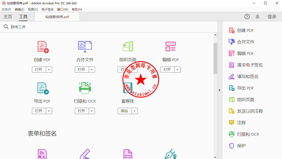This screenshot has width=282, height=159.
Task: Click the 登录 sign-in link
Action: (x=272, y=17)
